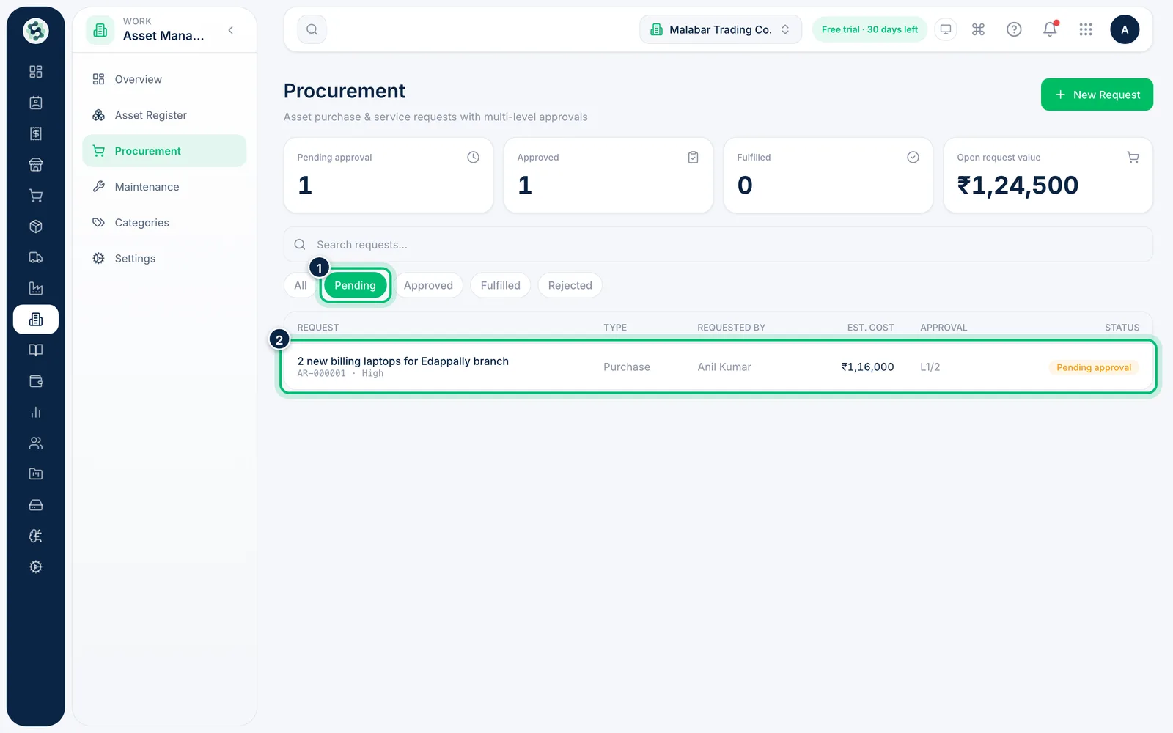Select the Approved filter tab
1173x733 pixels.
(428, 285)
